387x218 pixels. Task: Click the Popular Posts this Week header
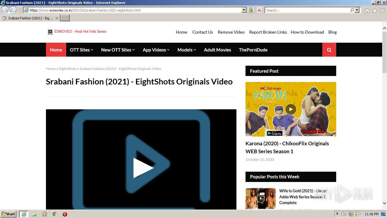point(291,177)
